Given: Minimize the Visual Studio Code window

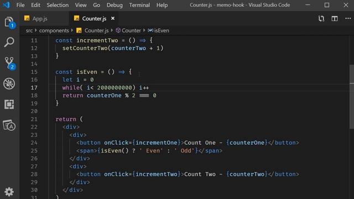Looking at the screenshot, I should point(308,5).
